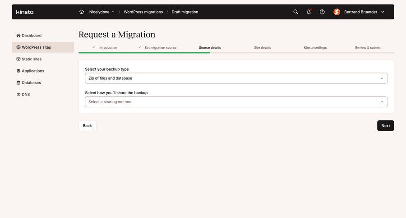The image size is (406, 218).
Task: Click the Dashboard house icon in sidebar
Action: tap(18, 36)
